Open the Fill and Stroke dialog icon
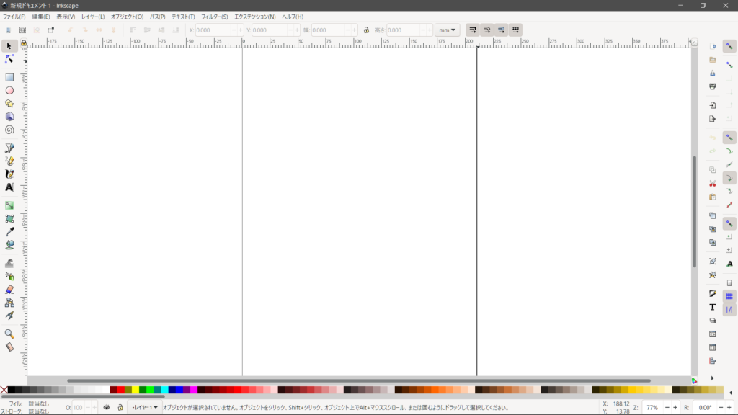Screen dimensions: 738x415 (713, 294)
